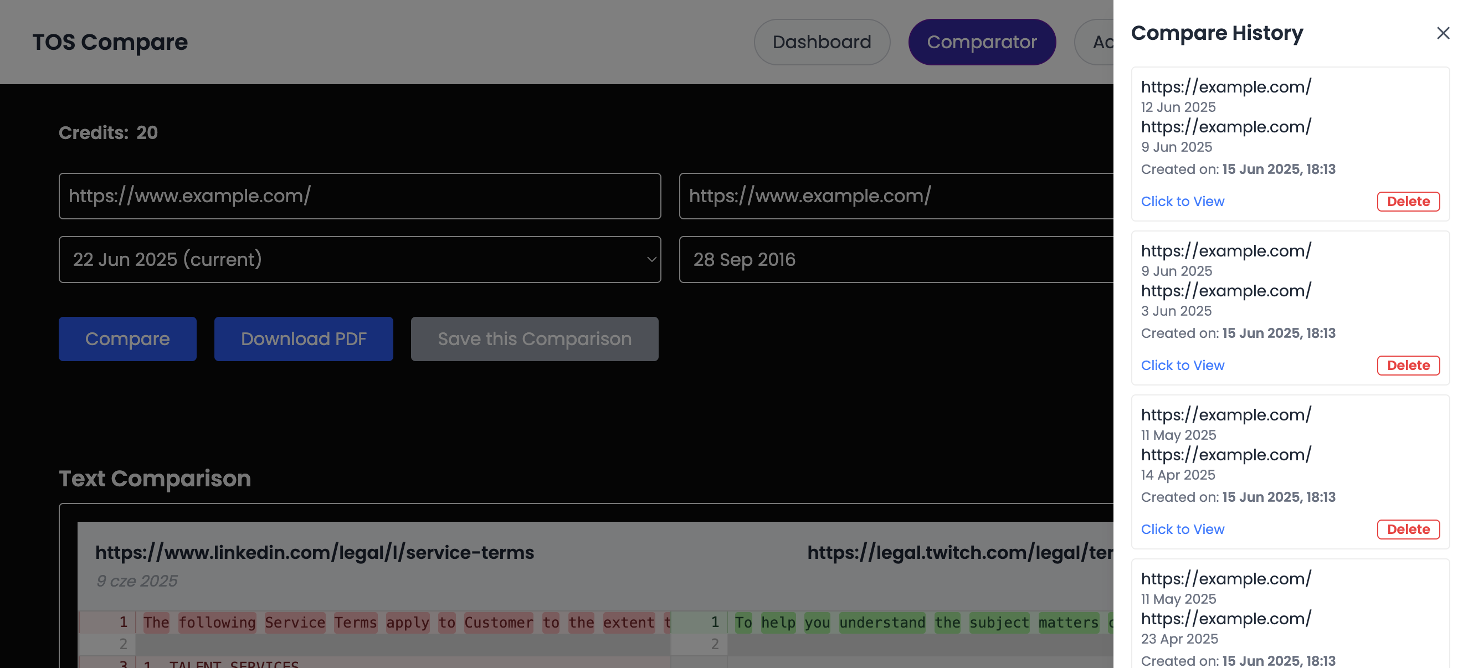Open the 22 Jun 2025 (current) dropdown

tap(360, 260)
